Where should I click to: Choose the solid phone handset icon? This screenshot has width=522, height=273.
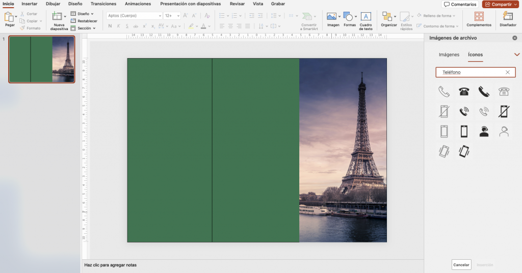pyautogui.click(x=484, y=92)
